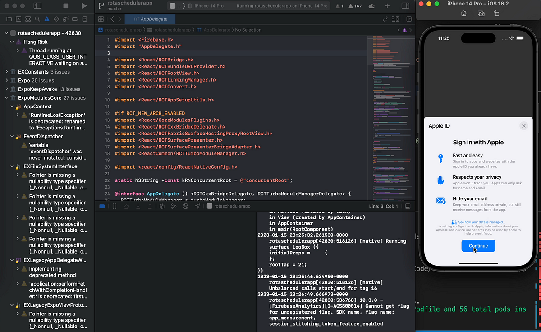
Task: Collapse rotaschedulerapp - 42830 issue group
Action: (7, 33)
